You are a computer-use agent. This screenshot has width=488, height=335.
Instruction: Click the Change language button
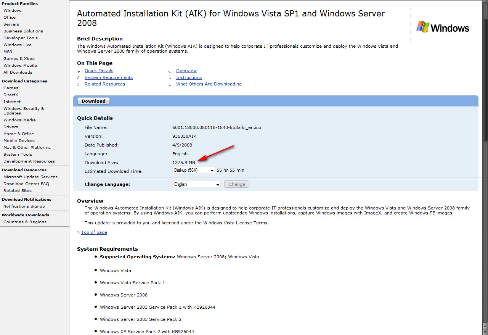click(x=237, y=184)
